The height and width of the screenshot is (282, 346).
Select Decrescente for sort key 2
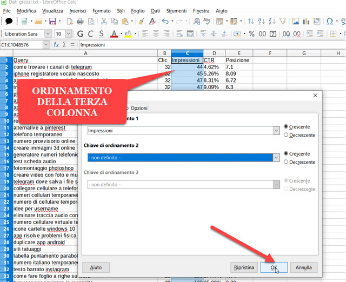click(286, 162)
